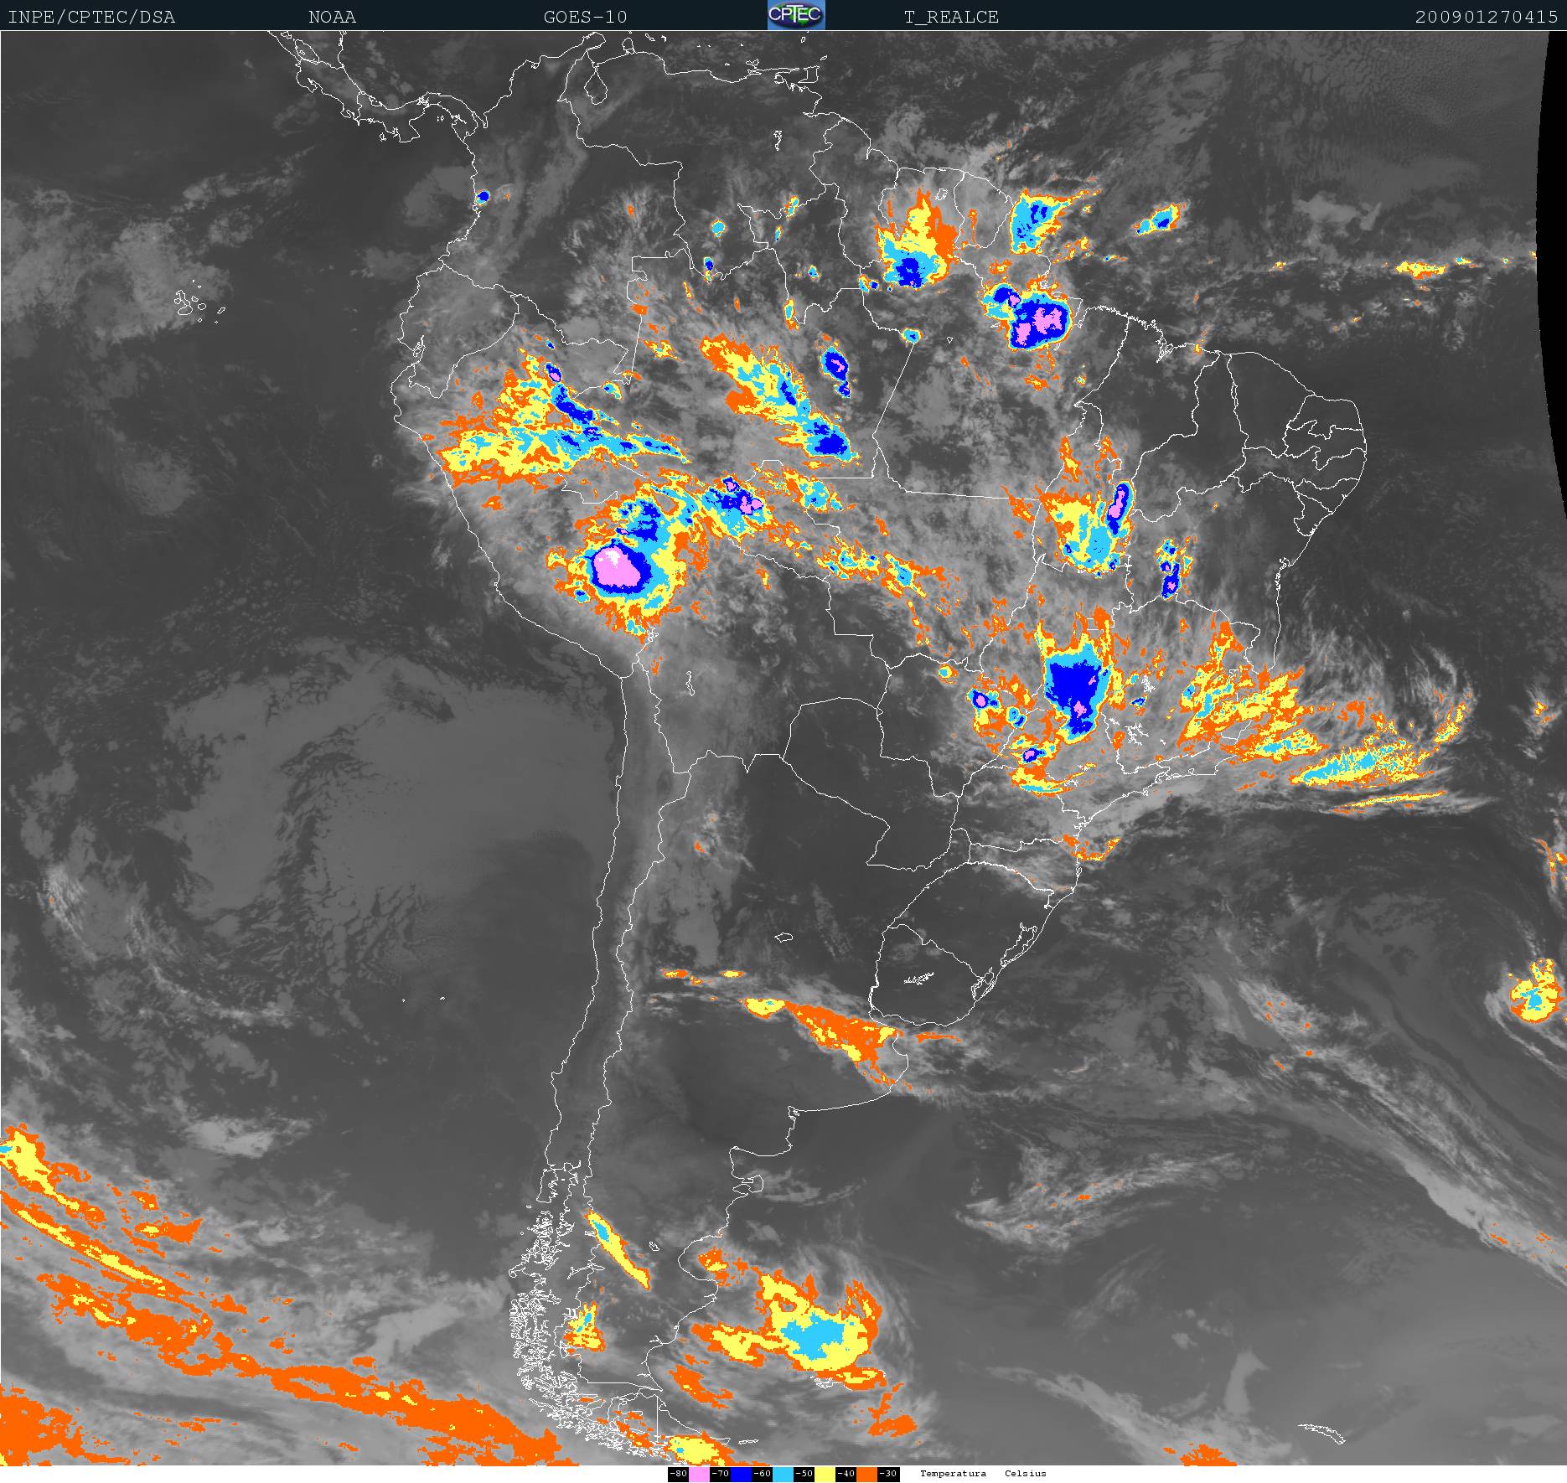Pick the yellow legend color swatch
1567x1483 pixels.
825,1474
